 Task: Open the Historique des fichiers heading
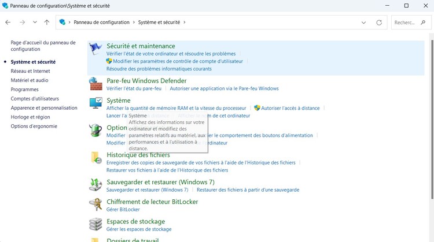pos(138,155)
